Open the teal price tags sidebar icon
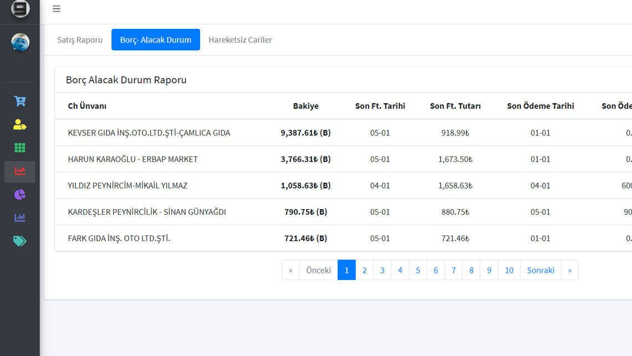The image size is (632, 356). click(x=20, y=241)
